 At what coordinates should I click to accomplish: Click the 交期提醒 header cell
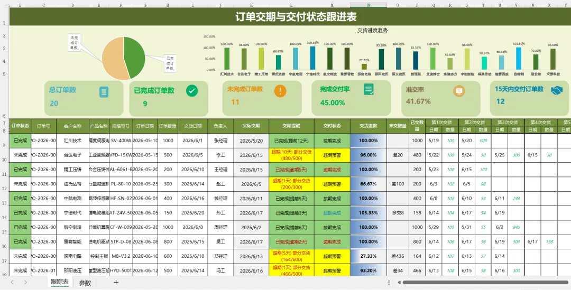[291, 126]
